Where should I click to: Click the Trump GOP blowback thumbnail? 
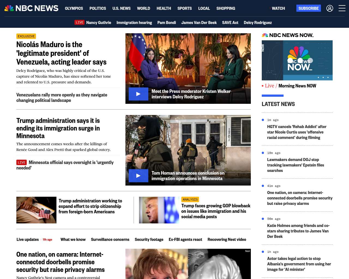tap(159, 210)
